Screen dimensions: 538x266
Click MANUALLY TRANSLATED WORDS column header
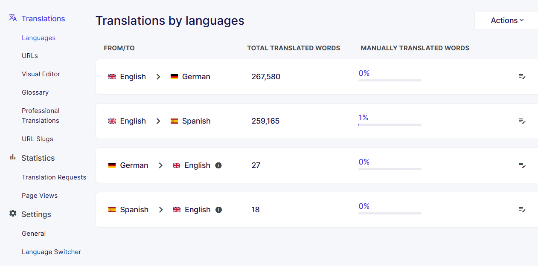(x=415, y=48)
